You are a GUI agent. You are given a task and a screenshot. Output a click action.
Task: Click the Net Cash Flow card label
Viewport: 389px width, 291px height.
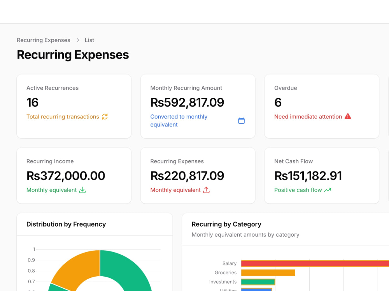(x=293, y=161)
